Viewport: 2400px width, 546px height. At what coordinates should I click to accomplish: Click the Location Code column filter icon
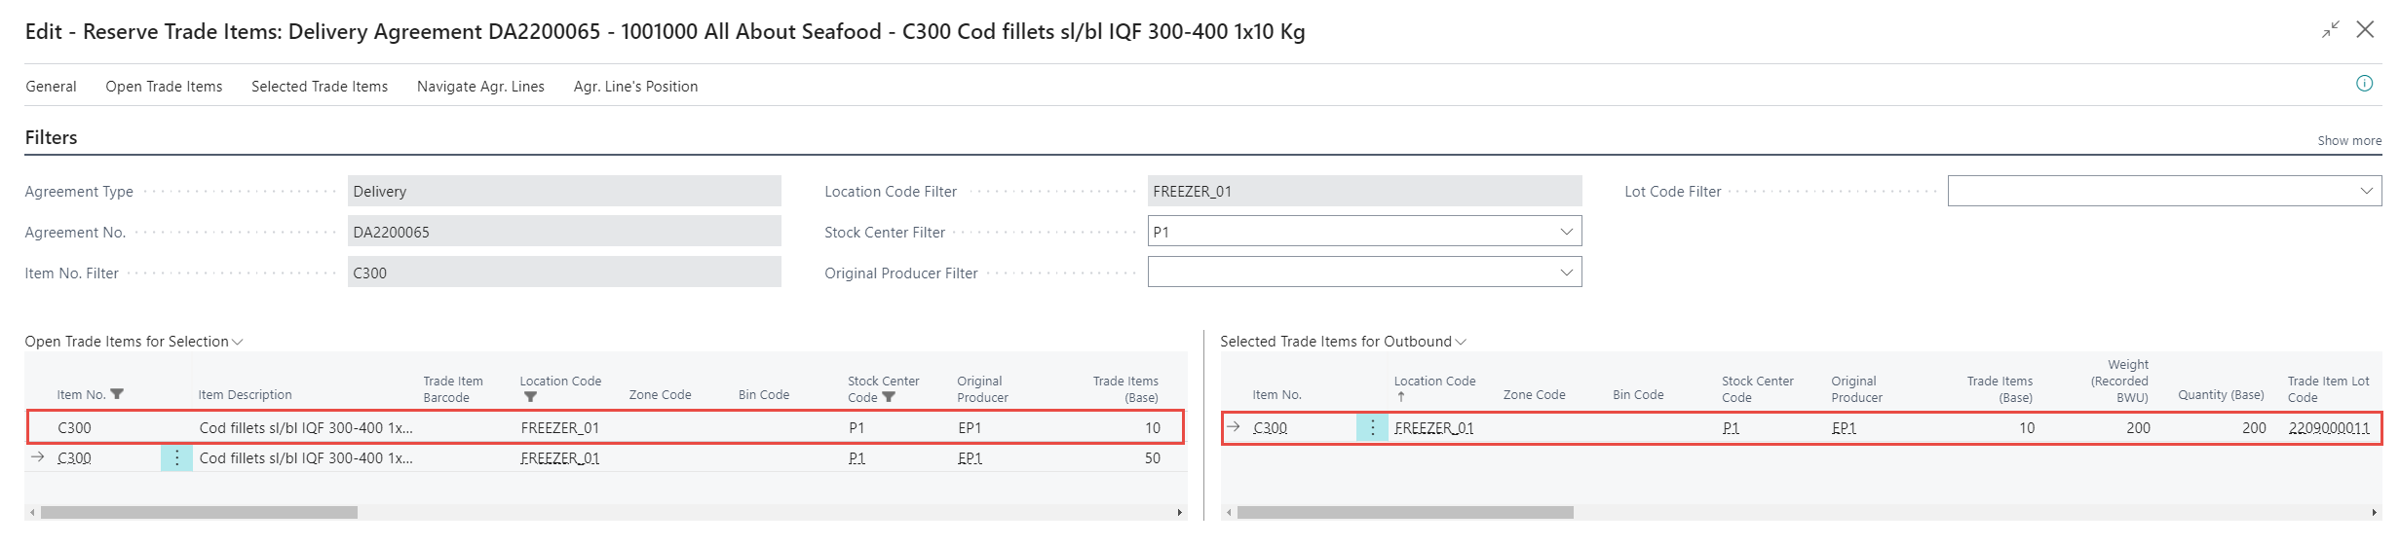point(530,397)
